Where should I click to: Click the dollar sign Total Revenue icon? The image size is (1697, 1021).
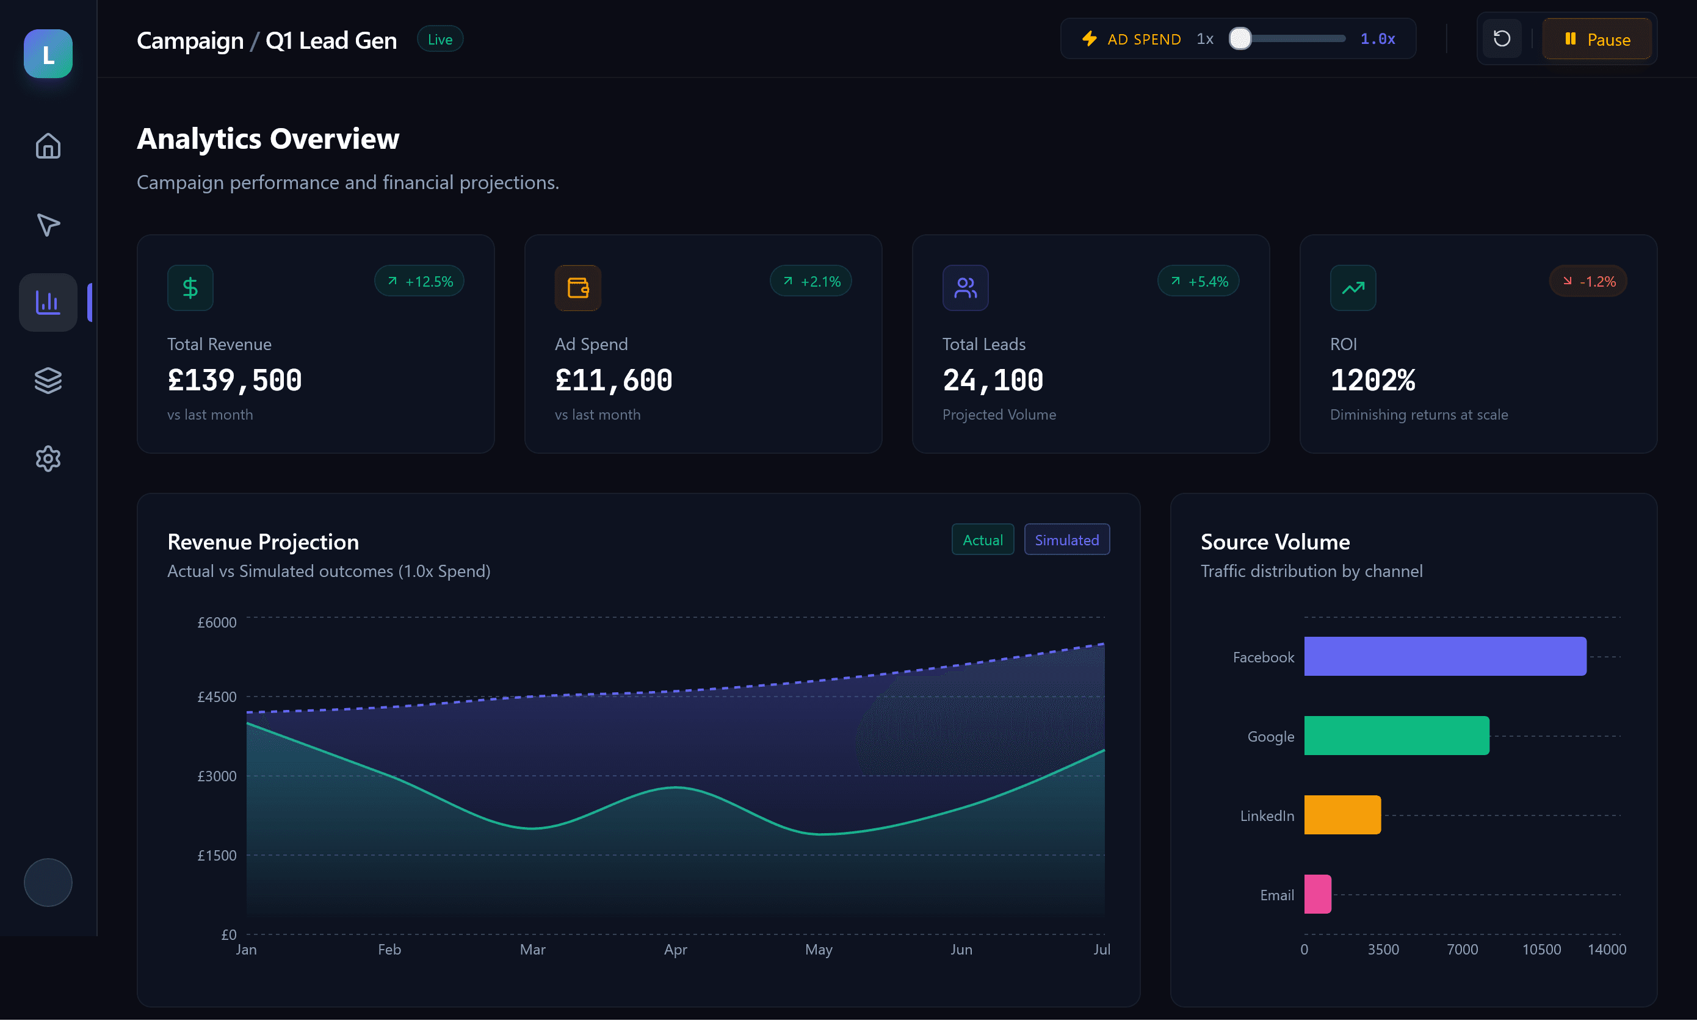[190, 288]
